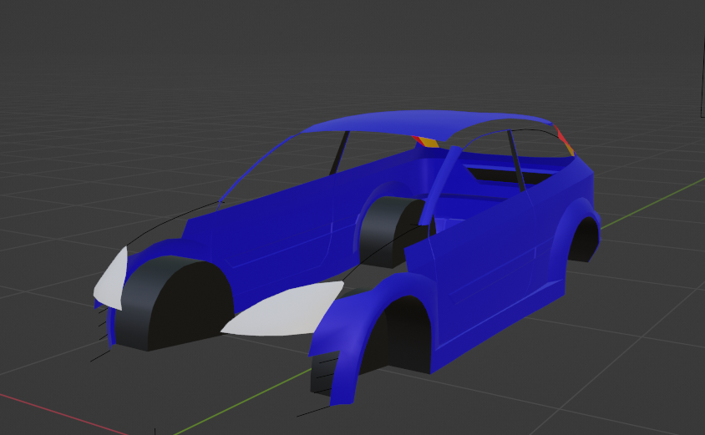Select the orange and red stripe under the roof's front edge
705x435 pixels.
click(426, 142)
